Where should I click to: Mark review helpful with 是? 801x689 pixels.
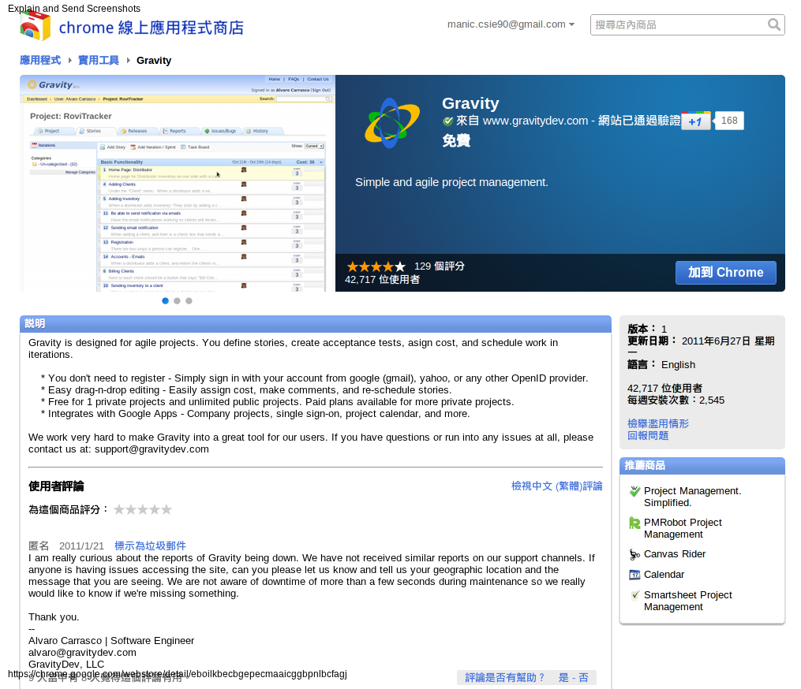(x=563, y=678)
